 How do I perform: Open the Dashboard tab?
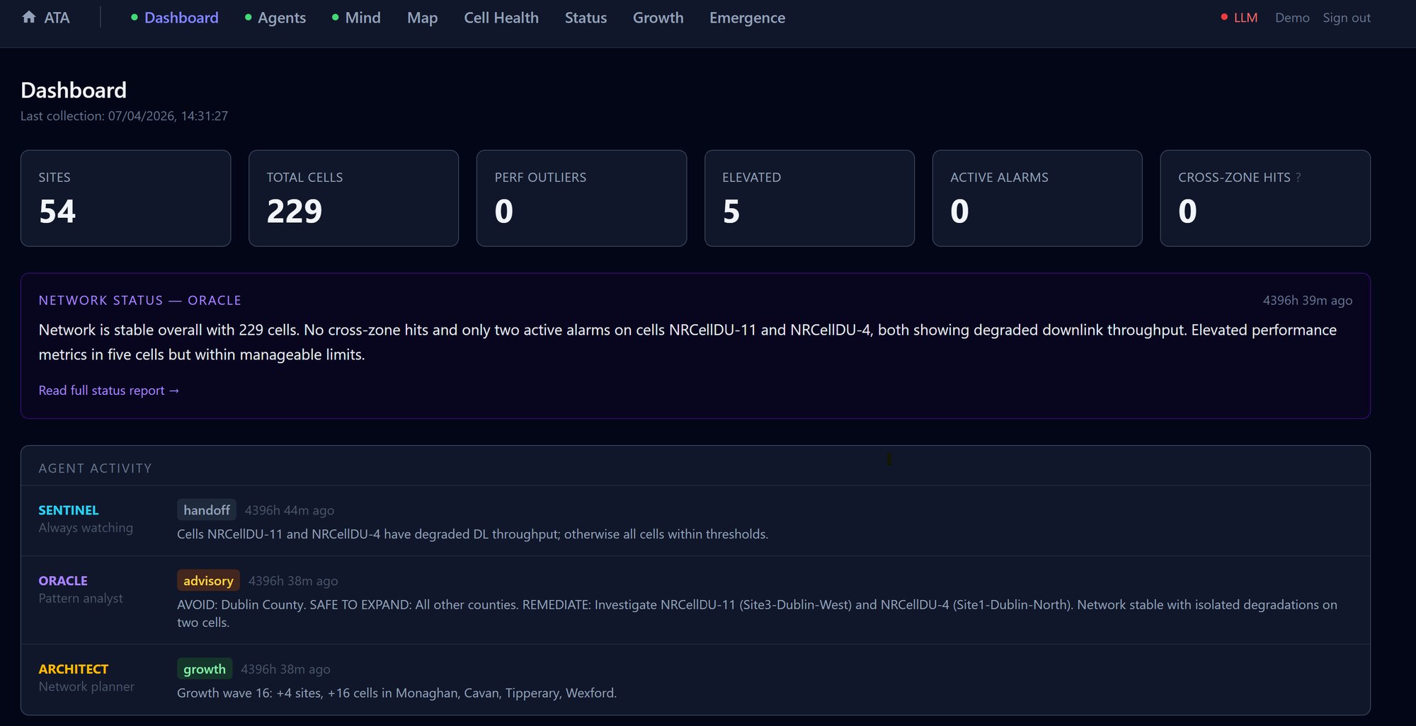(181, 18)
